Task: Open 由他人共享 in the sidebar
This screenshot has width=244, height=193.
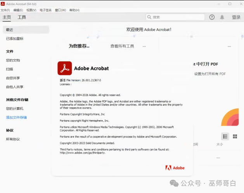Action: (x=15, y=87)
